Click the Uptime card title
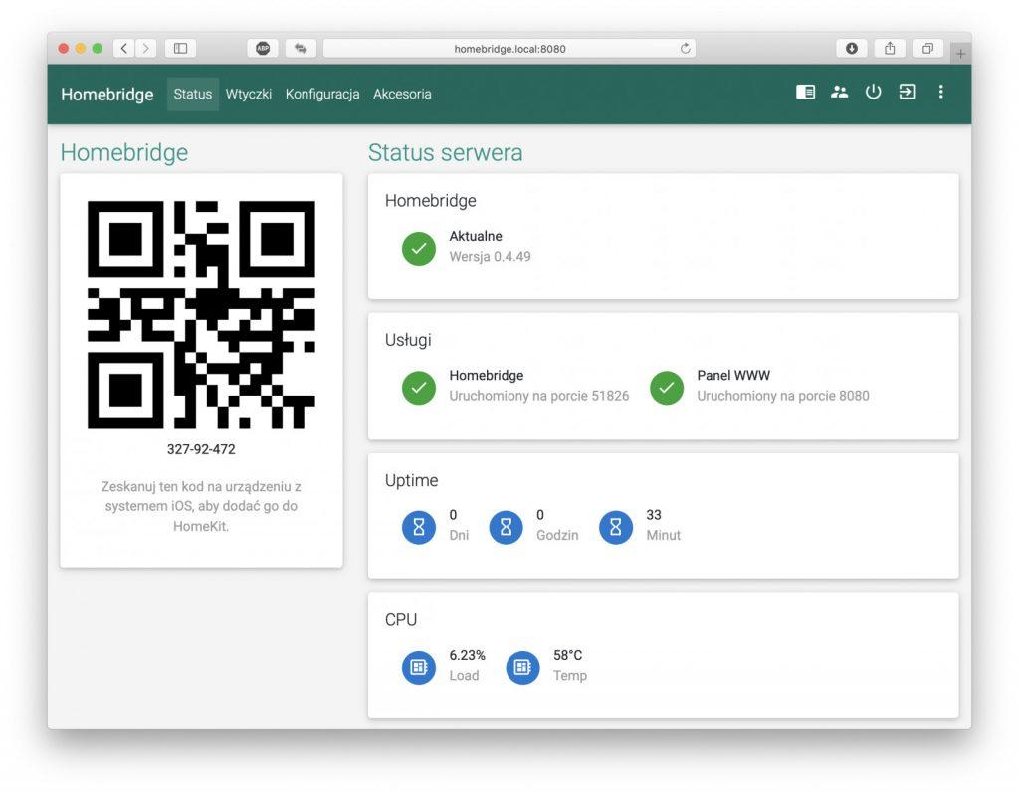Viewport: 1019px width, 792px height. point(411,480)
